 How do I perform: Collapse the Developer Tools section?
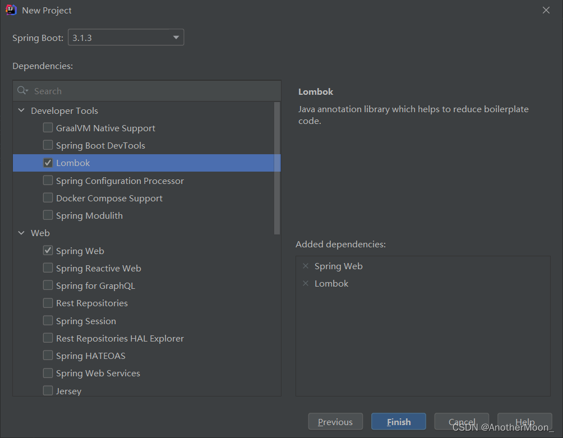click(21, 110)
